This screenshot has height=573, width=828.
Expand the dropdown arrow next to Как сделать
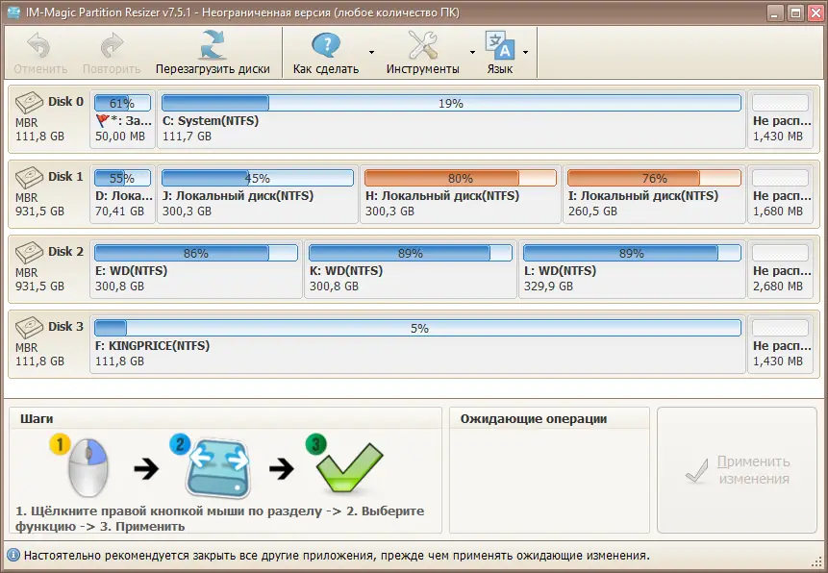click(372, 52)
